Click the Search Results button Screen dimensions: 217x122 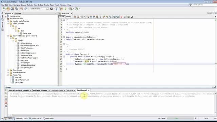(x=35, y=119)
